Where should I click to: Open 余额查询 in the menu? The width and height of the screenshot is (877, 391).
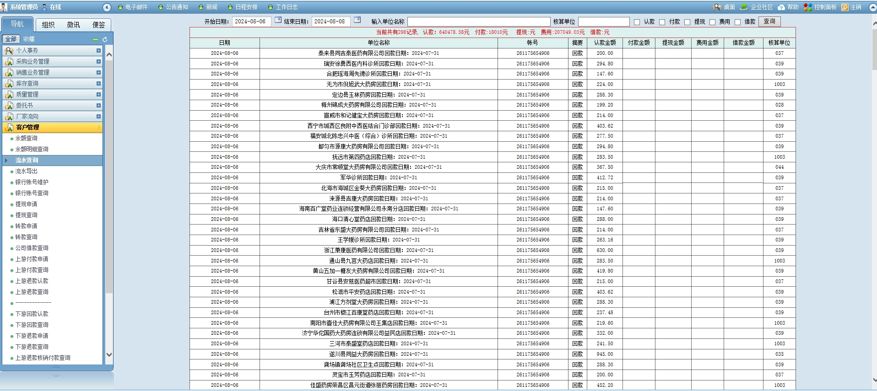(27, 138)
